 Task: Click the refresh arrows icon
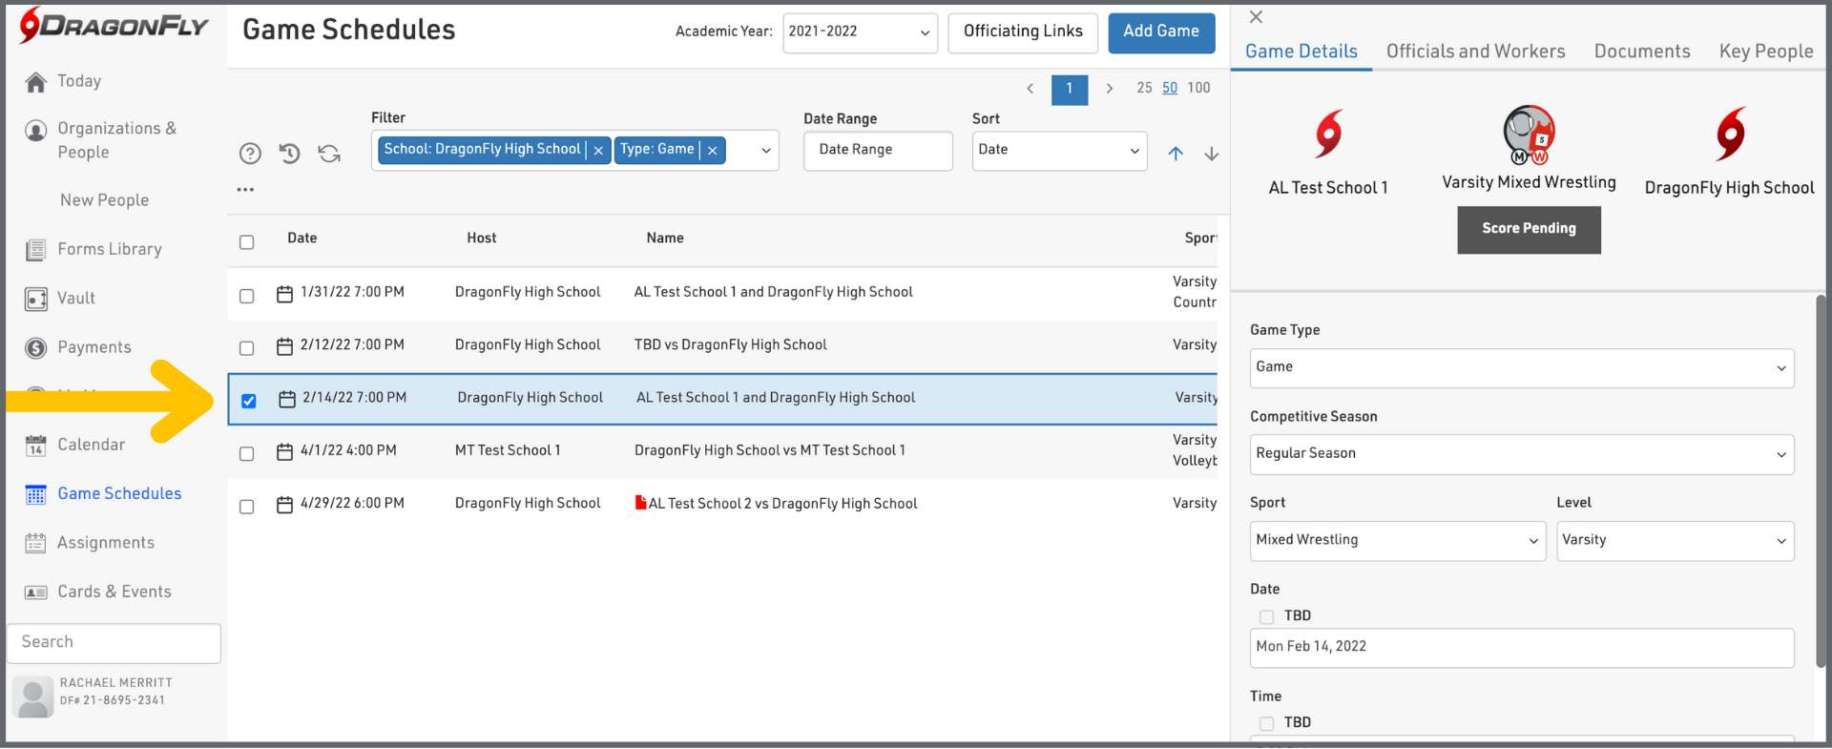click(329, 154)
